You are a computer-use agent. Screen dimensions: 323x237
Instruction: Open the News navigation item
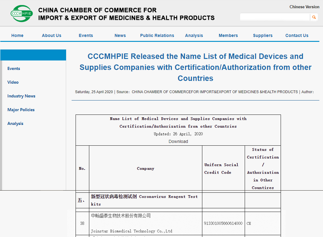click(120, 35)
